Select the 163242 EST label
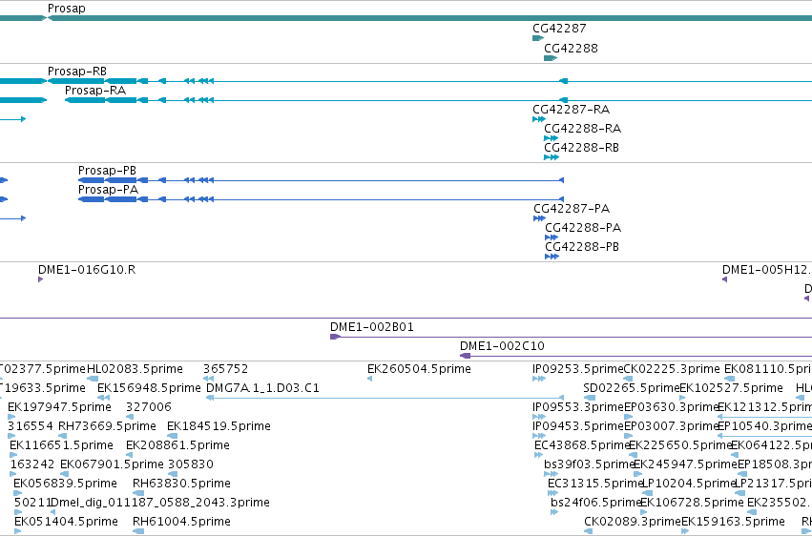This screenshot has width=812, height=536. [32, 464]
